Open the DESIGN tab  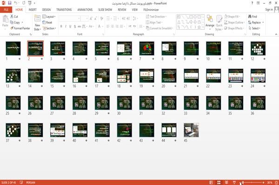click(x=46, y=10)
